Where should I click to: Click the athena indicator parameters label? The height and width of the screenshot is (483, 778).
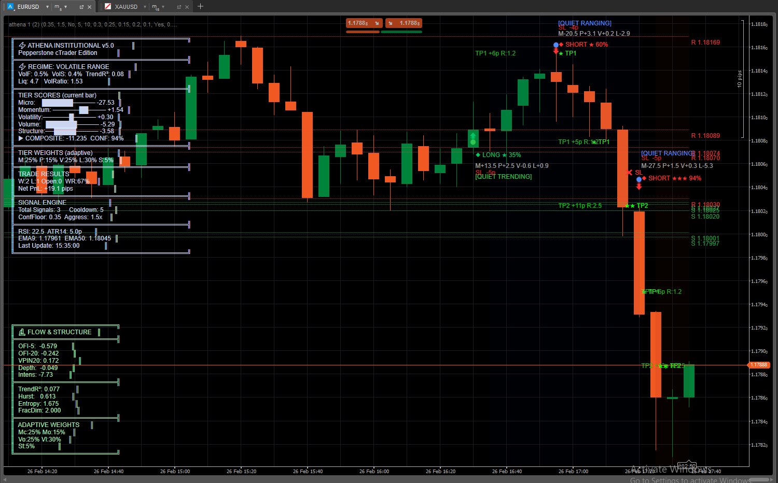coord(92,24)
